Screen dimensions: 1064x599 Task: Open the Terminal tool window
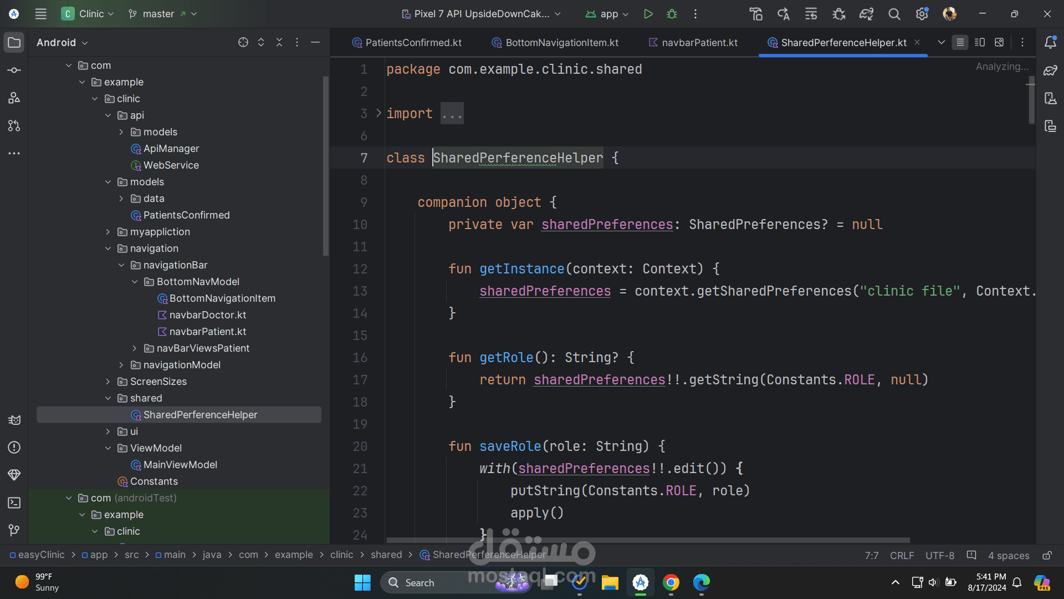tap(14, 503)
